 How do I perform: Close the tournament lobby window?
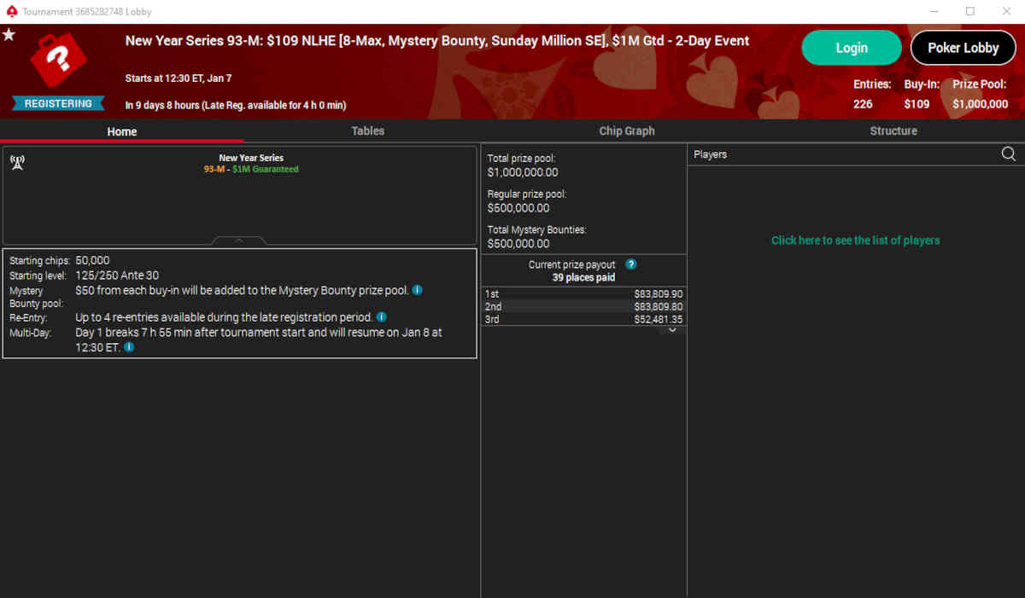tap(1006, 11)
